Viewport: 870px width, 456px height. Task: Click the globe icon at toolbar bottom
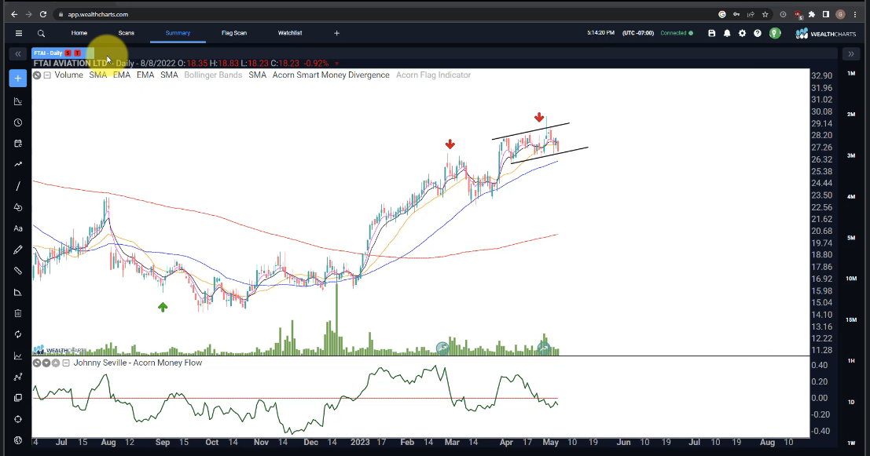coord(18,440)
